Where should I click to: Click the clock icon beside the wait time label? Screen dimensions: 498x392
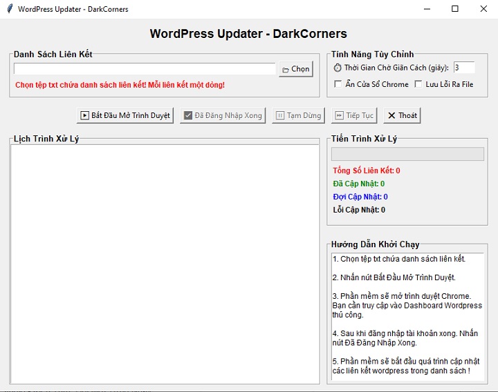pos(337,68)
